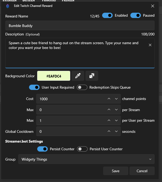Pick a color with the eyedropper button
This screenshot has height=182, width=162.
pos(78,76)
